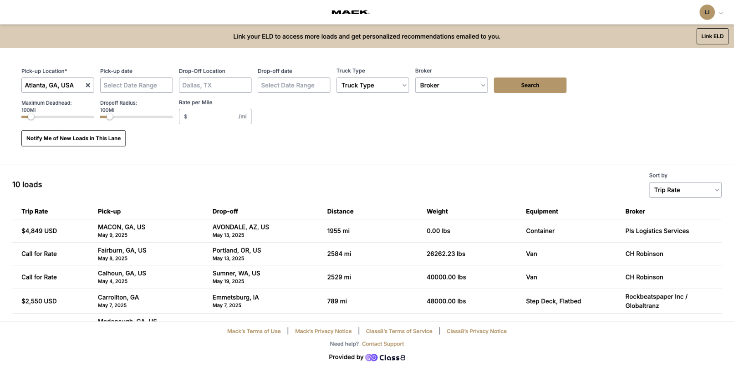
Task: Click the Drop-off column header
Action: pos(225,211)
